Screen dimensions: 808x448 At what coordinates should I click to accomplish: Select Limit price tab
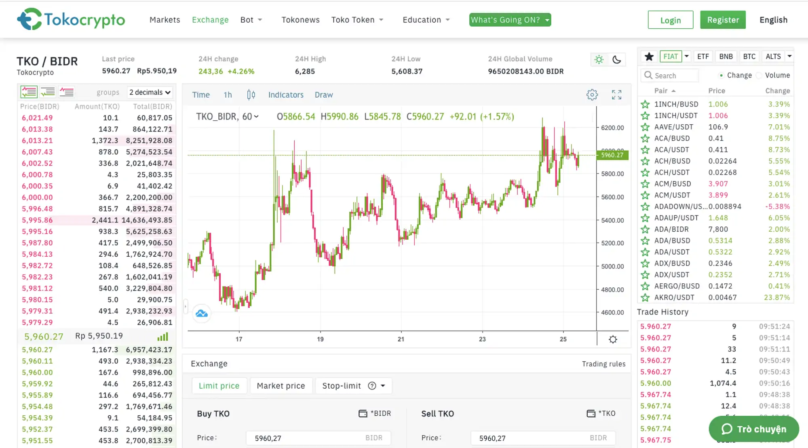(219, 386)
